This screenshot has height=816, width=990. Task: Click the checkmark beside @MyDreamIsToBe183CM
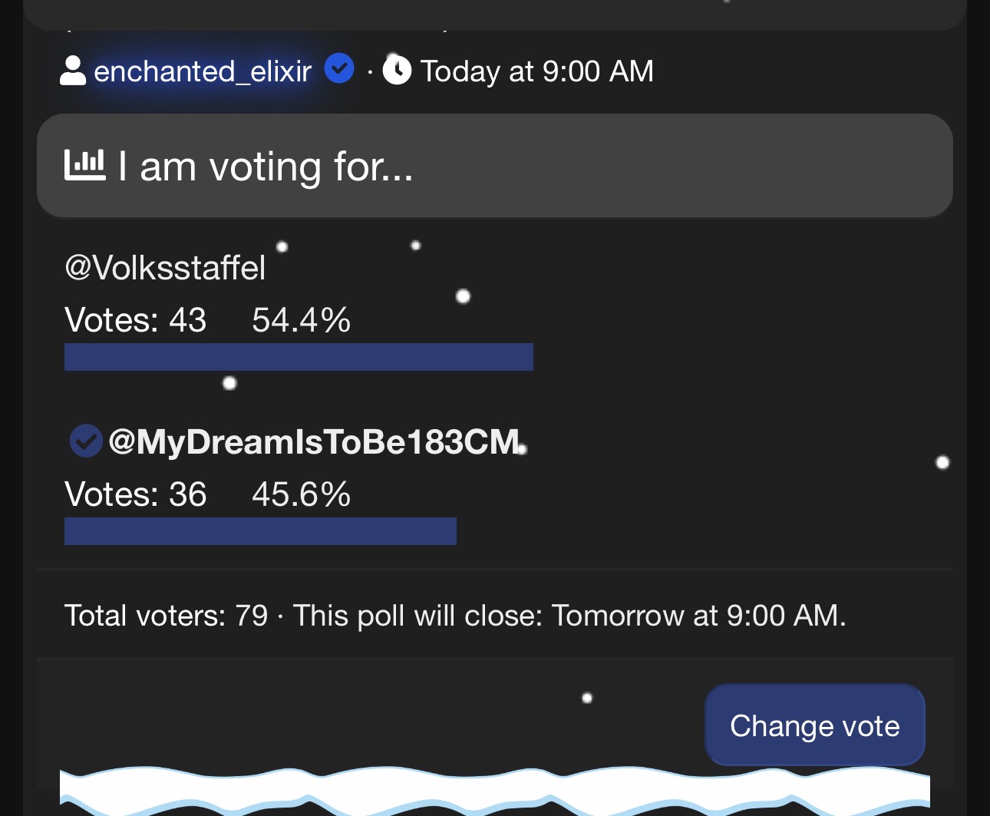tap(86, 441)
